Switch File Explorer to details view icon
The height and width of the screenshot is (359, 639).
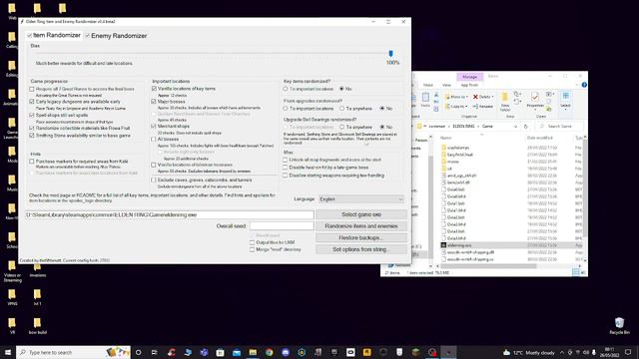click(x=575, y=272)
